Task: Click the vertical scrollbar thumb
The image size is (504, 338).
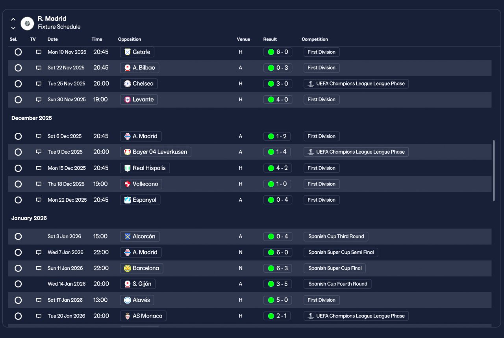Action: coord(494,171)
